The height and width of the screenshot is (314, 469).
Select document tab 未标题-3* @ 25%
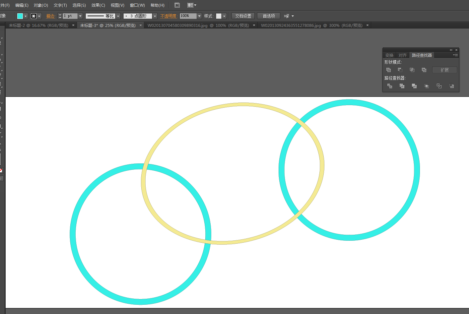[108, 26]
